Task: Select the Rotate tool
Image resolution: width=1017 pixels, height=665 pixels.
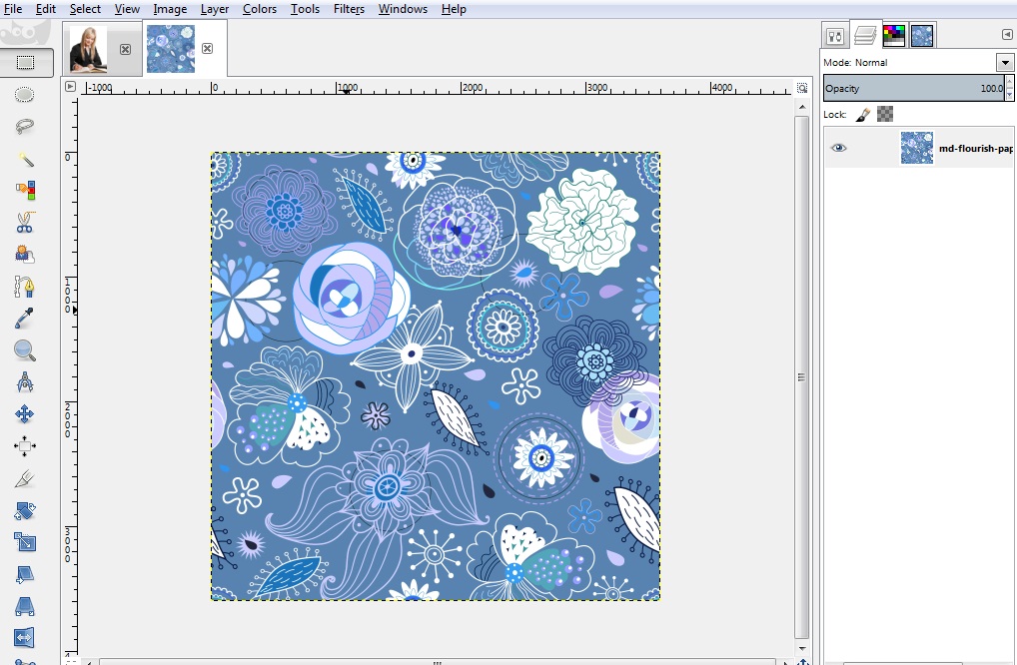Action: 25,511
